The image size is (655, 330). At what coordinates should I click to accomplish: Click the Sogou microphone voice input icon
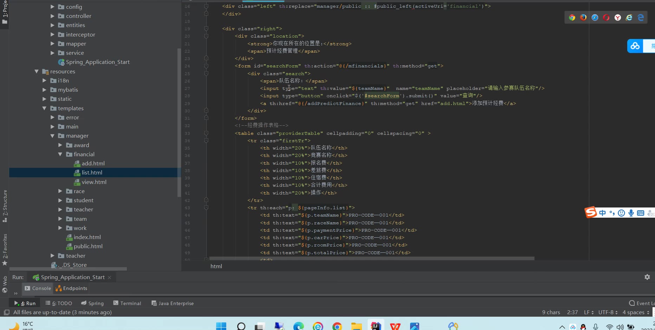pos(631,213)
